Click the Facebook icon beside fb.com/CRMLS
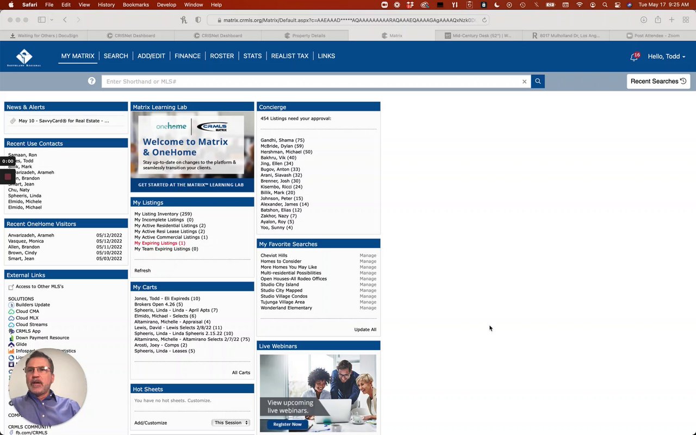696x435 pixels. [11, 433]
